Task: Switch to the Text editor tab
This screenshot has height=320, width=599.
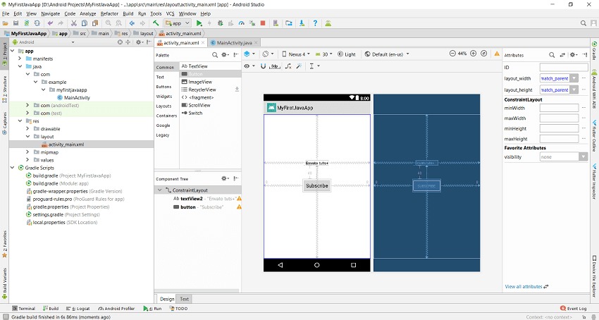Action: click(185, 299)
